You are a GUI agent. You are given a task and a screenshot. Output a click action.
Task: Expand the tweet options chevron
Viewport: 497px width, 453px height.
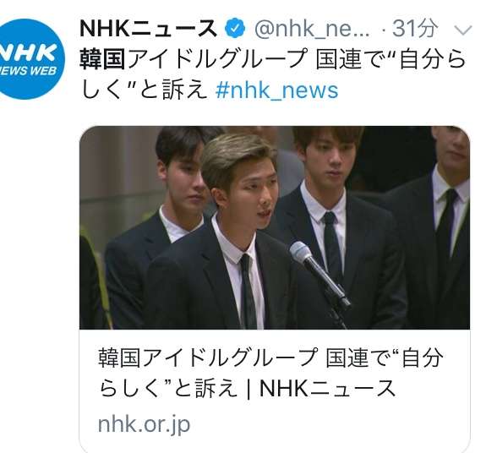(x=463, y=30)
